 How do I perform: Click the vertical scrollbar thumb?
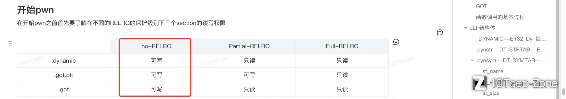[563, 92]
